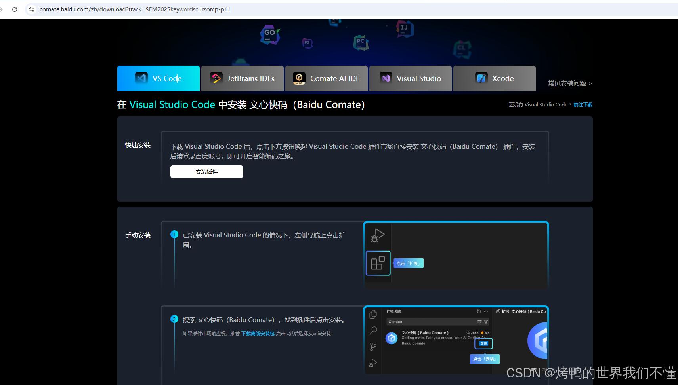Select the comate.baidu.com address bar
The image size is (678, 385).
[x=349, y=9]
